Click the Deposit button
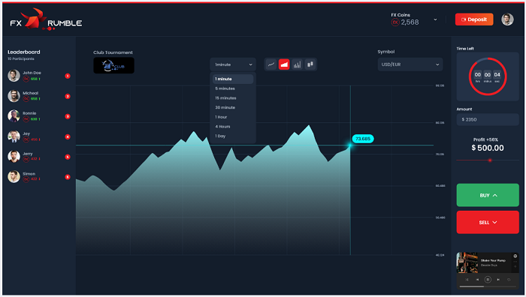 (474, 19)
